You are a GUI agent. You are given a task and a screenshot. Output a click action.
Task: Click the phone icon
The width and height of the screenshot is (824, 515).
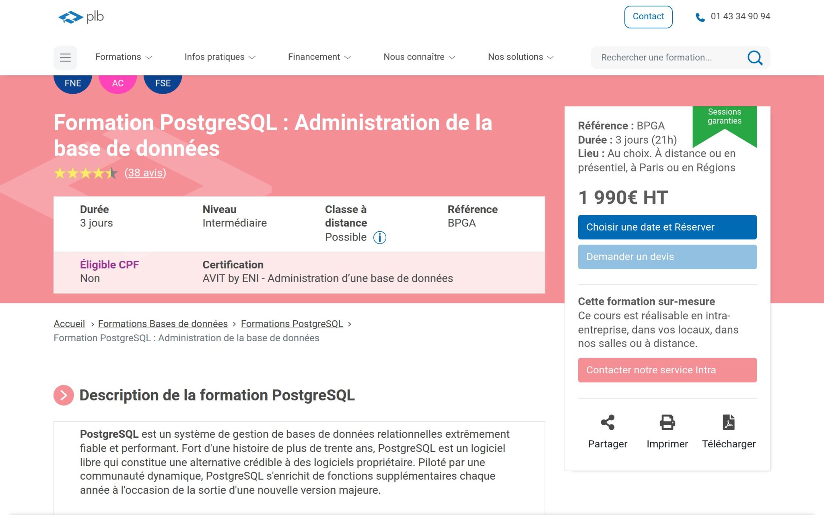700,17
